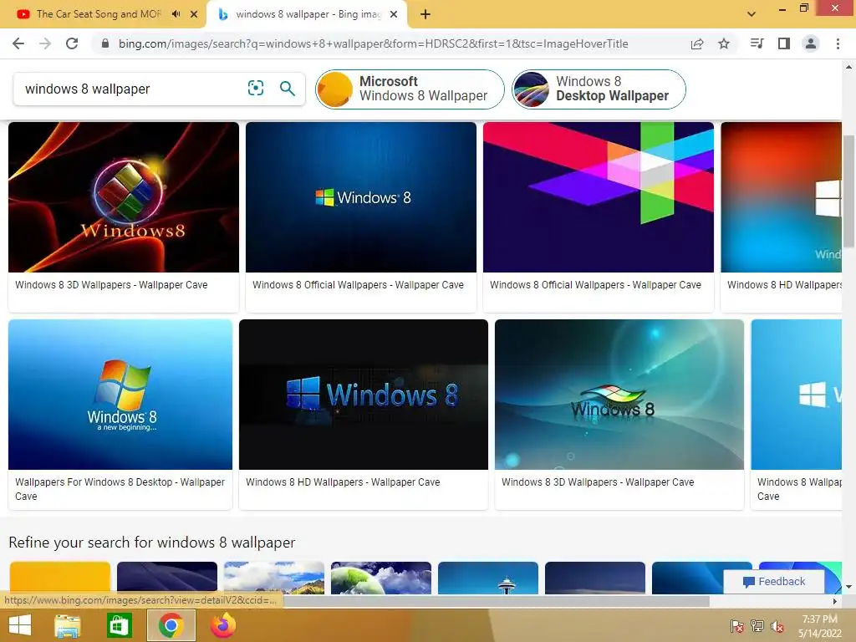Open the colorful ribbons wallpaper thumbnail
The height and width of the screenshot is (642, 856).
pos(599,197)
